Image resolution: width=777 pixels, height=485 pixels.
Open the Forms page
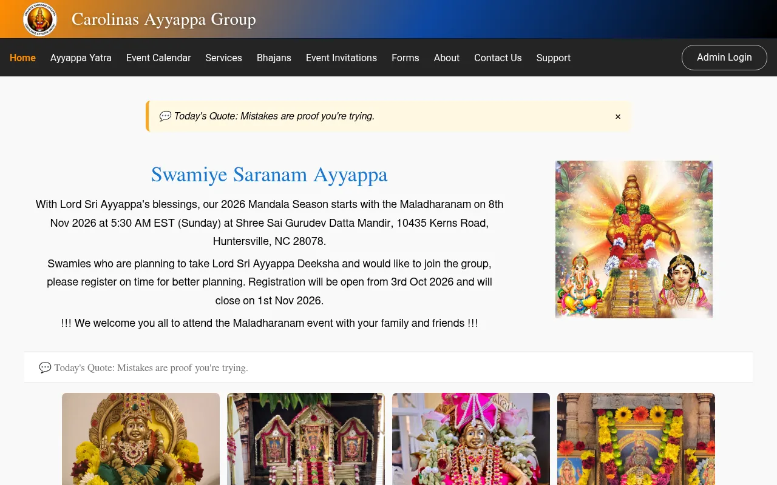(x=405, y=58)
